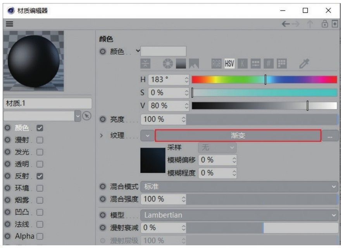Click the 漫射衰减 slider bar
Screen dimensions: 343x248
pyautogui.click(x=262, y=228)
